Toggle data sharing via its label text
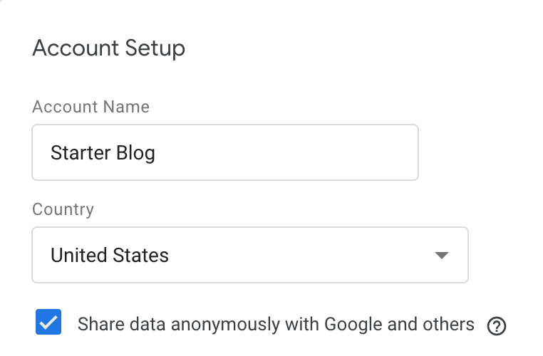This screenshot has width=543, height=356. tap(276, 325)
